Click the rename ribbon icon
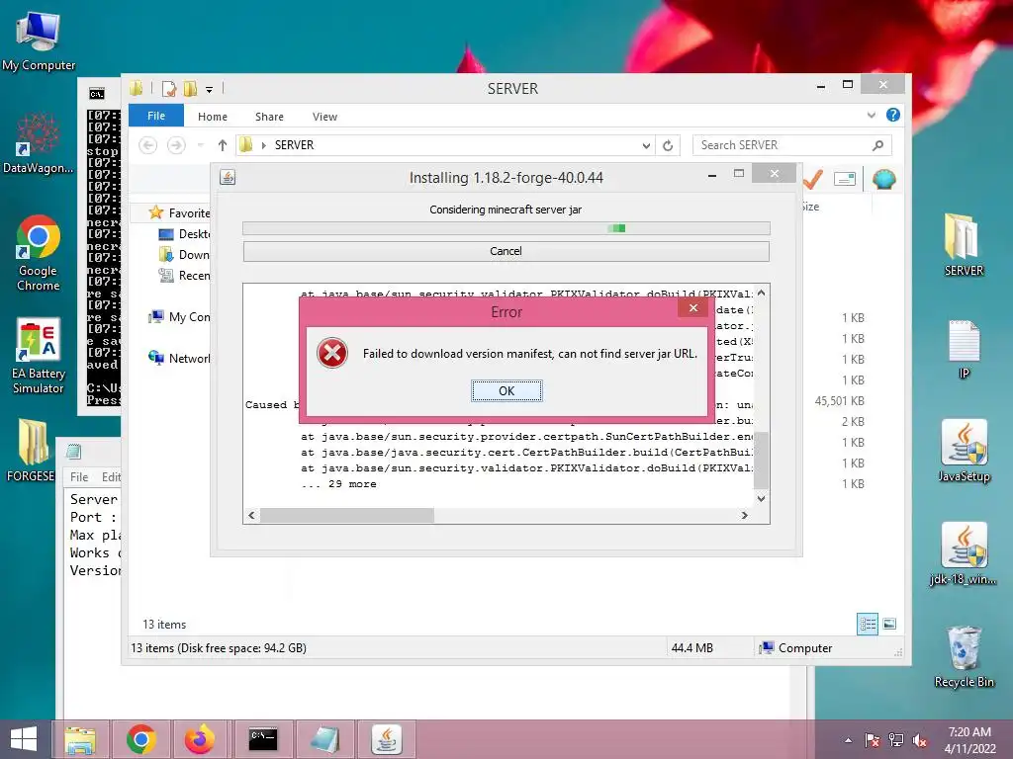The image size is (1013, 759). click(x=845, y=179)
